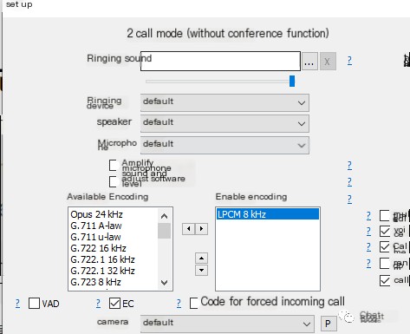Click the P button next to camera
The height and width of the screenshot is (334, 410).
[x=329, y=324]
